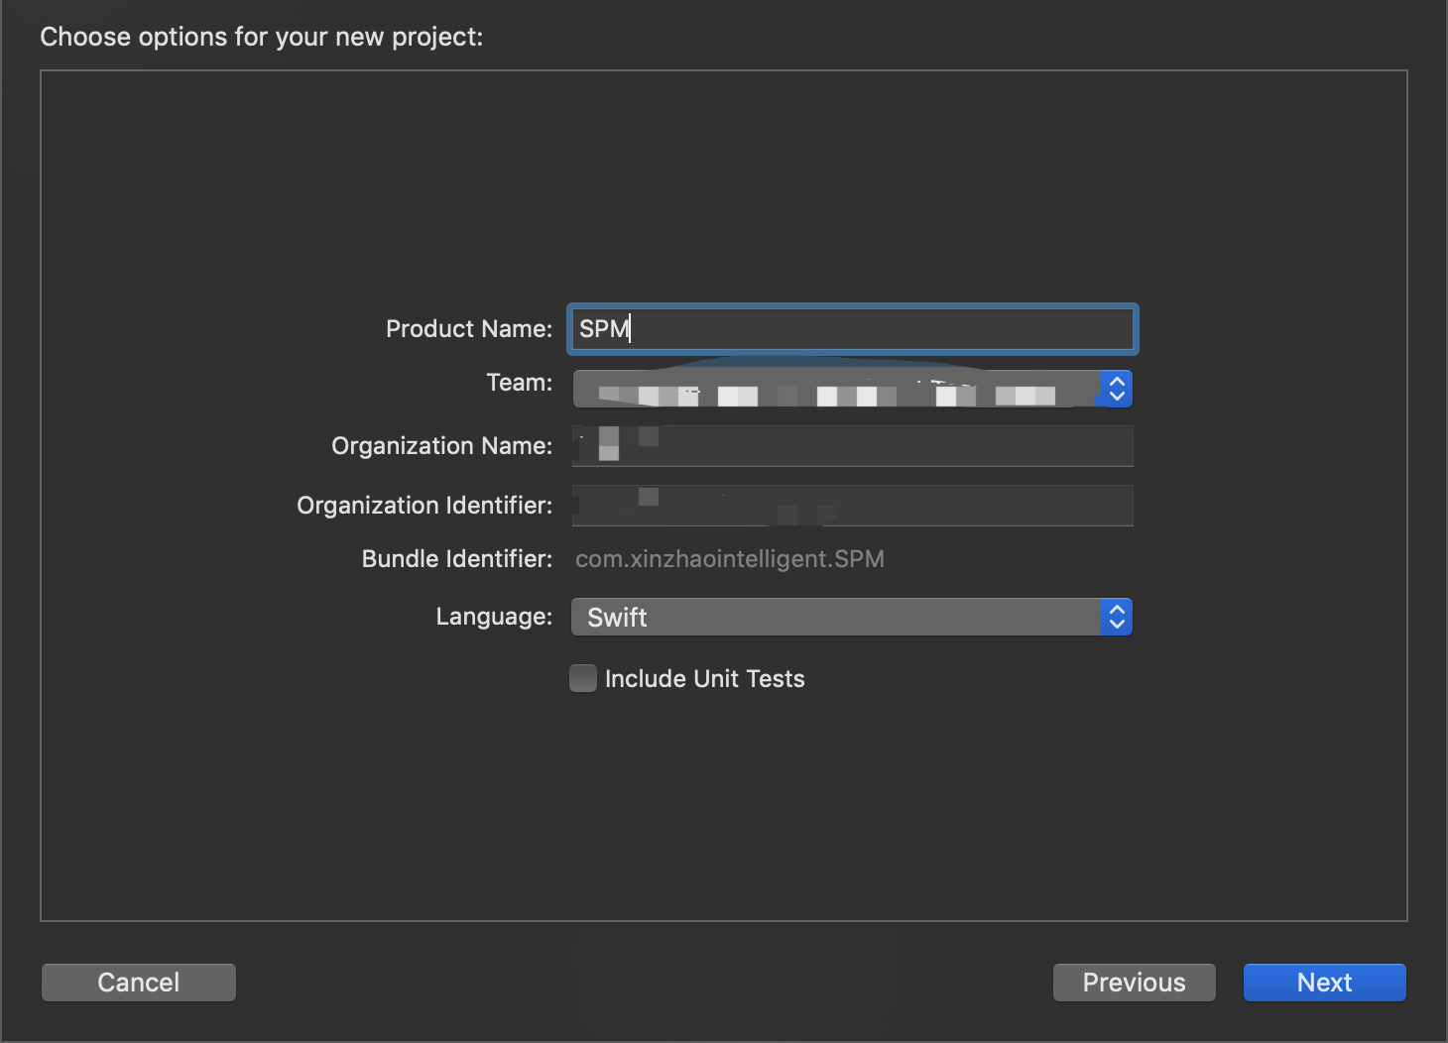
Task: Cancel the new project dialog
Action: click(x=138, y=982)
